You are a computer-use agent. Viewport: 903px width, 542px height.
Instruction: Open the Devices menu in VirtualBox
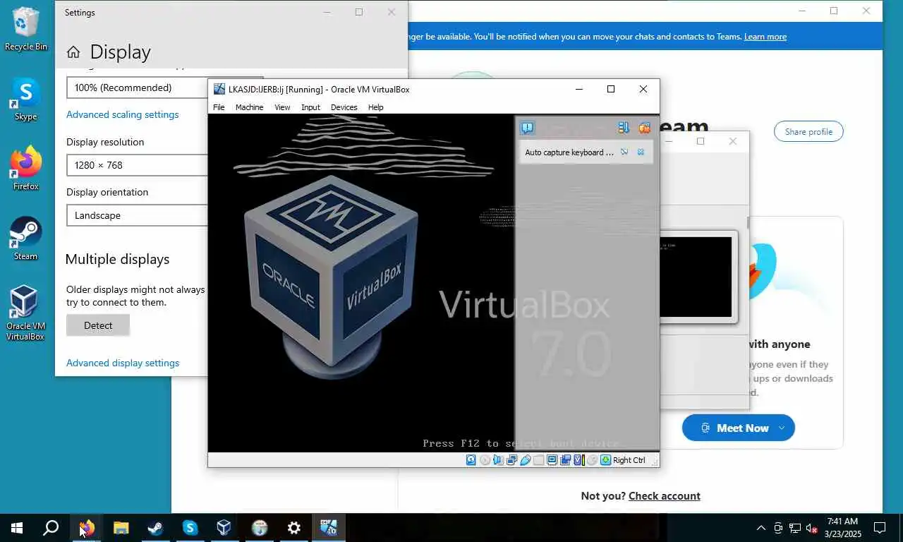344,107
